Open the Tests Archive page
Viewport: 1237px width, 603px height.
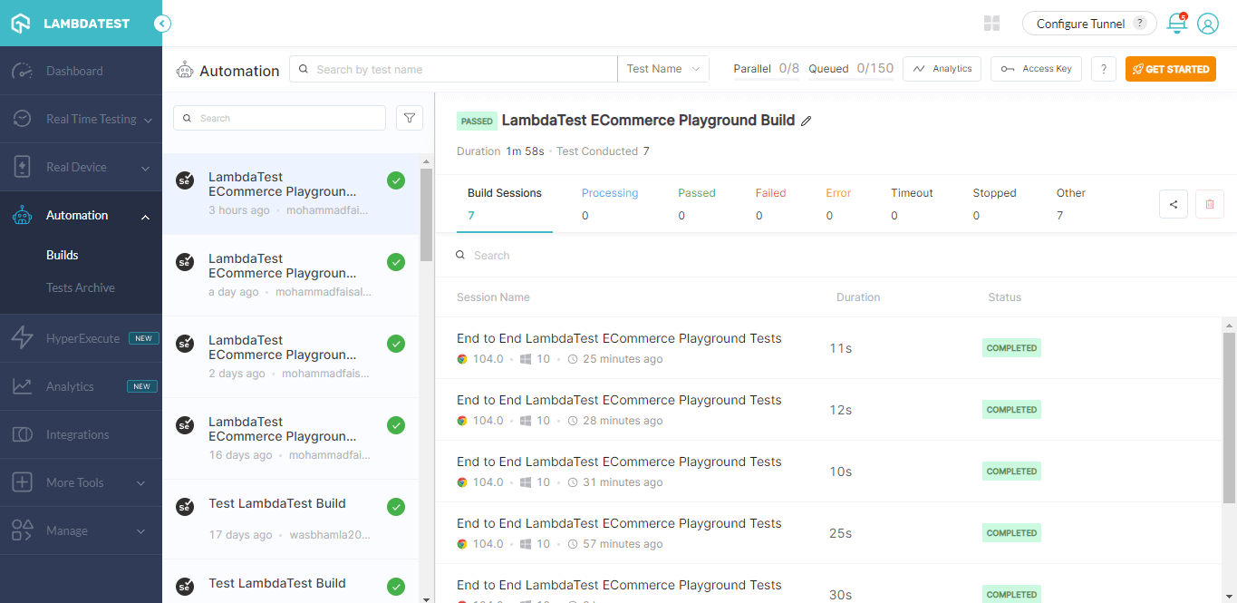[x=81, y=287]
